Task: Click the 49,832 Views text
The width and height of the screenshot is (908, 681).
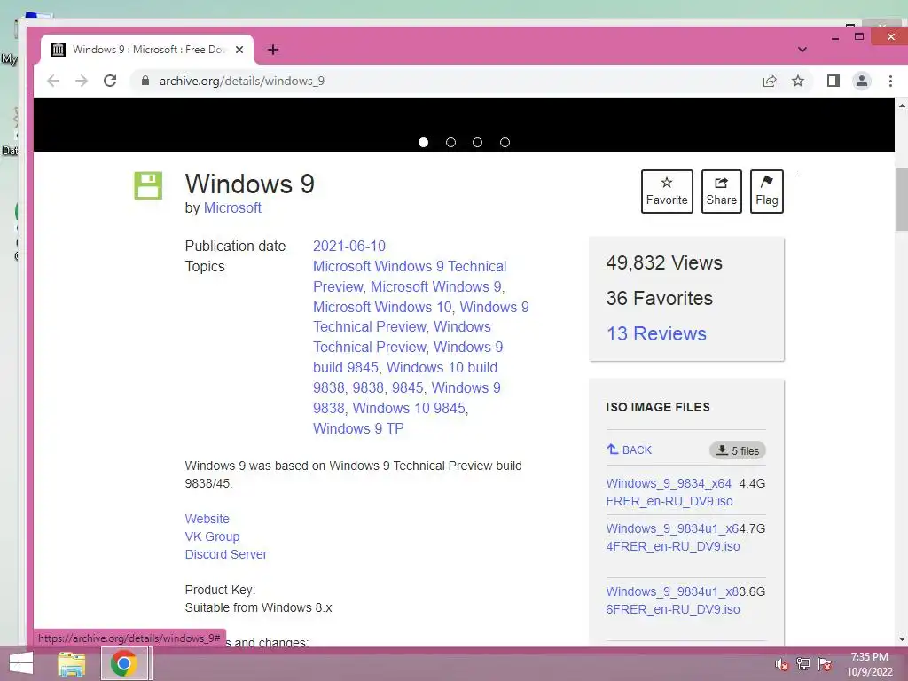Action: [664, 262]
